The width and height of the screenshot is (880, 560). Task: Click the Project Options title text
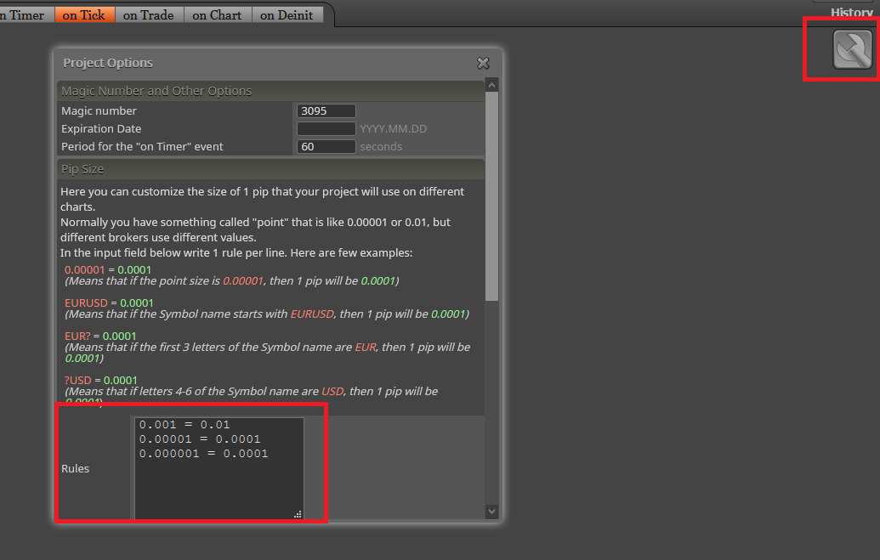click(108, 63)
